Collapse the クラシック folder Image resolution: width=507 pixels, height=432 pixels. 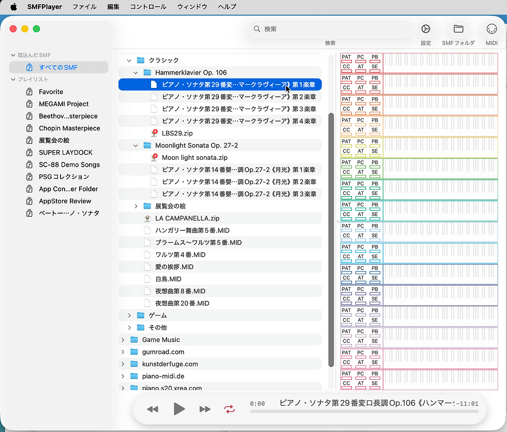tap(129, 61)
